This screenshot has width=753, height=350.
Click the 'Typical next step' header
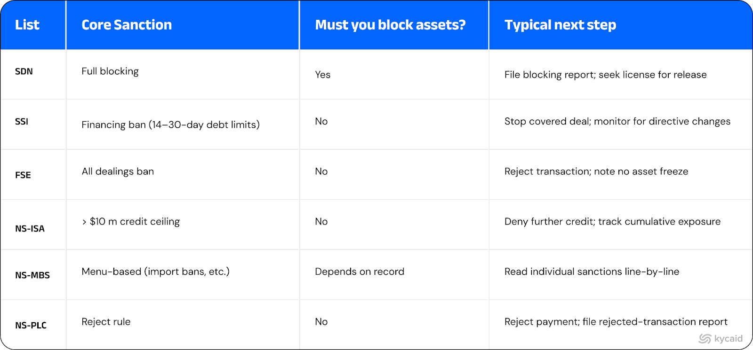[560, 25]
